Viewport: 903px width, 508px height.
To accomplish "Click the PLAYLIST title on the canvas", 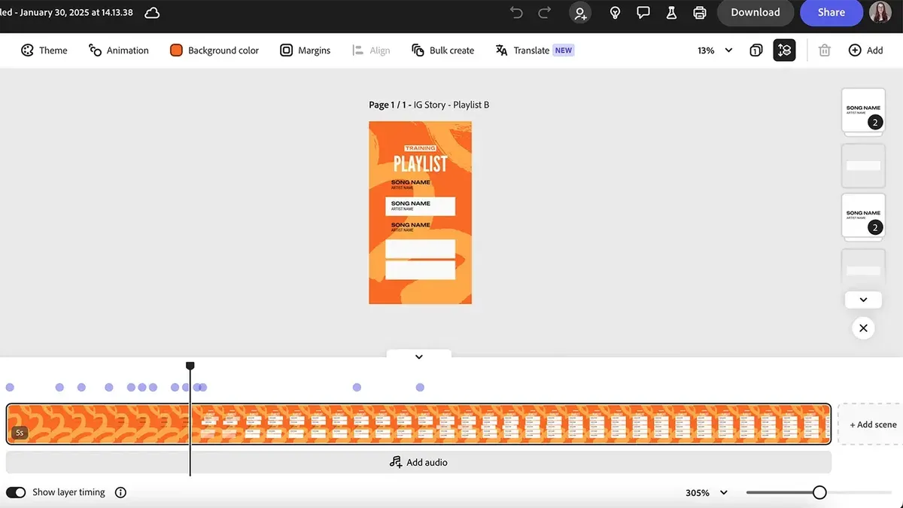I will [x=420, y=163].
